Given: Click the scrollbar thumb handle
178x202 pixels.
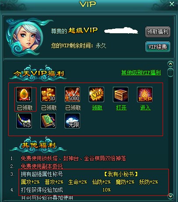Looking at the screenshot, I should (x=171, y=72).
